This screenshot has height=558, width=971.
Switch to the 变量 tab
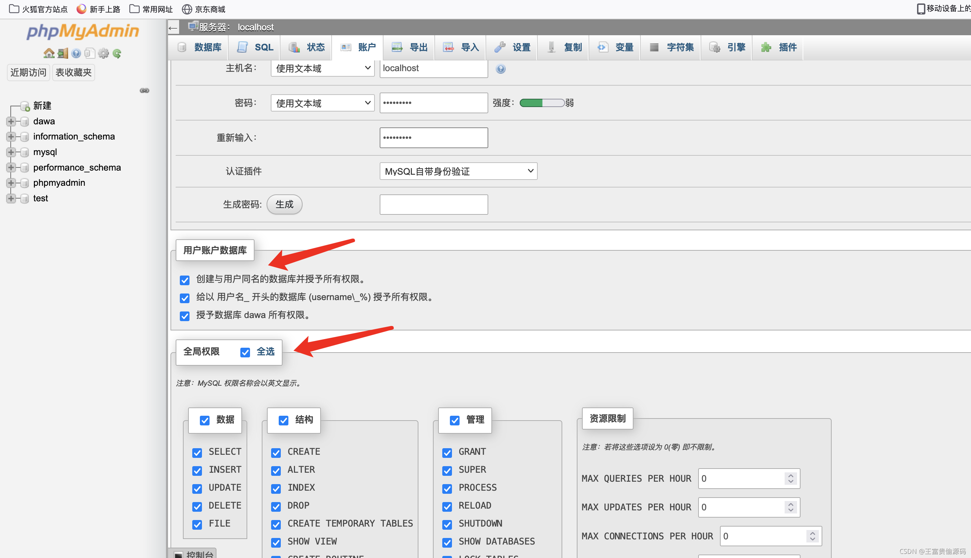[614, 48]
